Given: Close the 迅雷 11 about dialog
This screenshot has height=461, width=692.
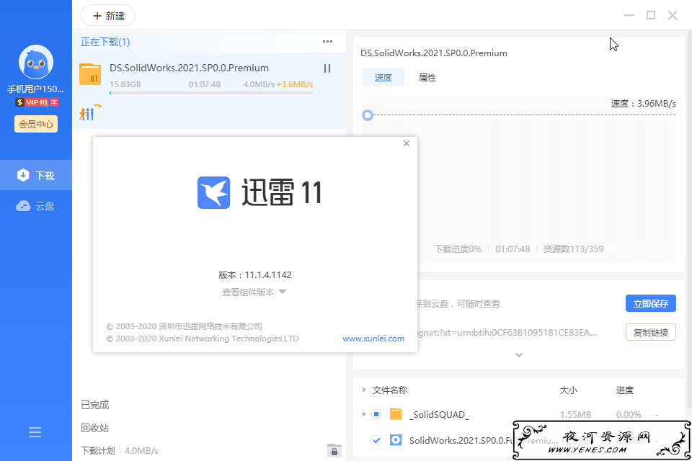Looking at the screenshot, I should 407,143.
